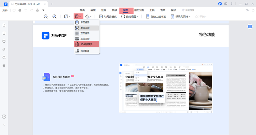The image size is (256, 135).
Task: Open the attachments paperclip panel
Action: point(4,49)
